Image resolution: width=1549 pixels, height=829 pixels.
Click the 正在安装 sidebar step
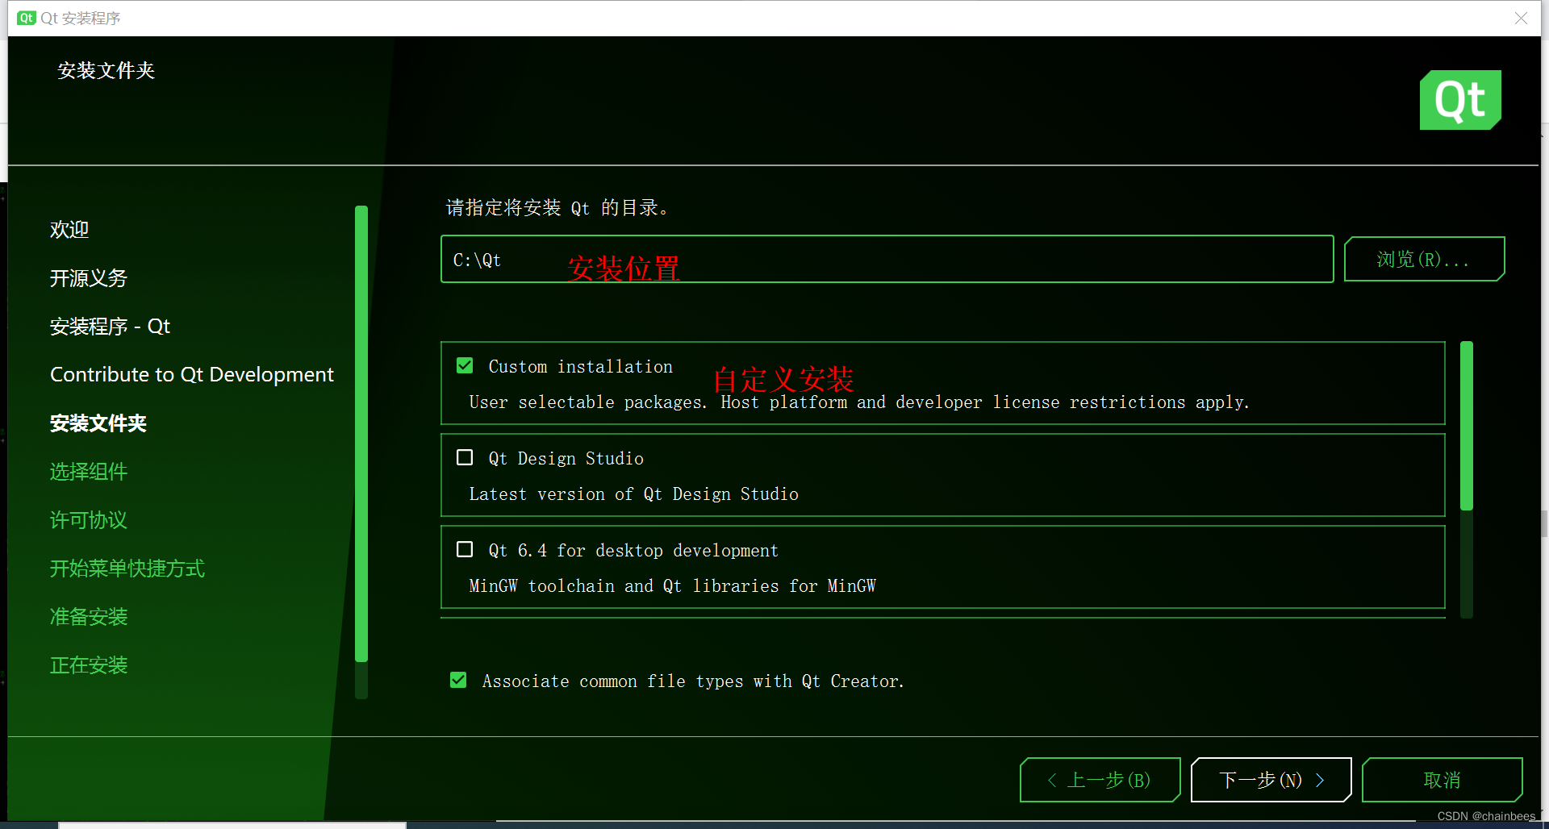89,665
